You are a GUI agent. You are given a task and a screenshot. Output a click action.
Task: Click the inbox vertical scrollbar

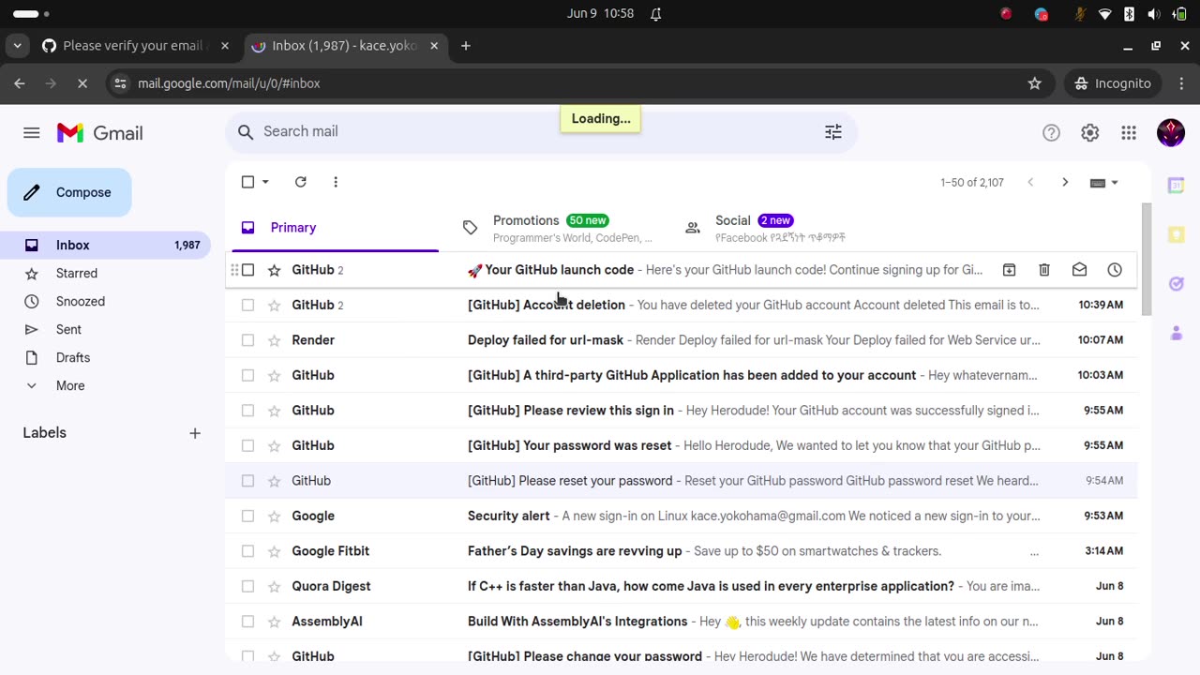click(x=1147, y=260)
